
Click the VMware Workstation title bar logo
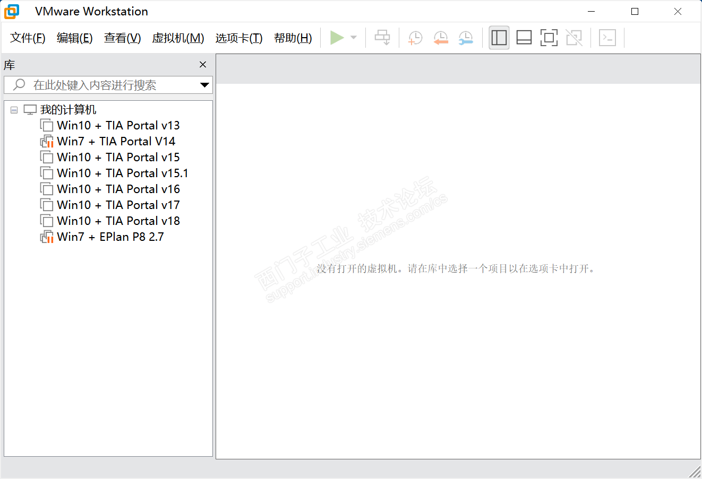(12, 11)
